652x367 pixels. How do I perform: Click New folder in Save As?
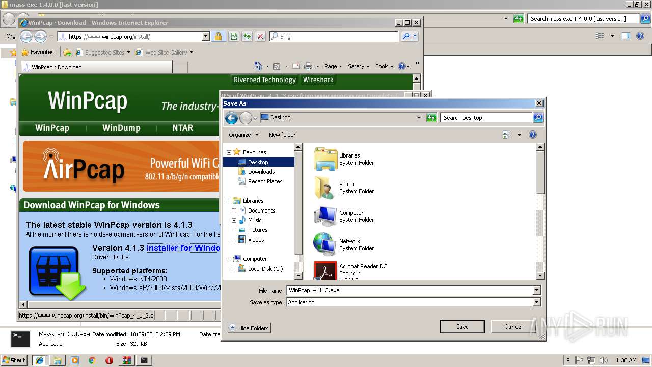coord(282,135)
